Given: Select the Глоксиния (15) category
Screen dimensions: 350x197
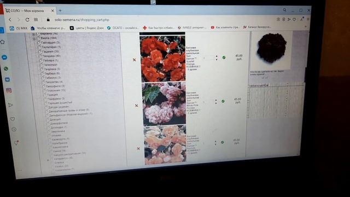Looking at the screenshot, I should [56, 90].
